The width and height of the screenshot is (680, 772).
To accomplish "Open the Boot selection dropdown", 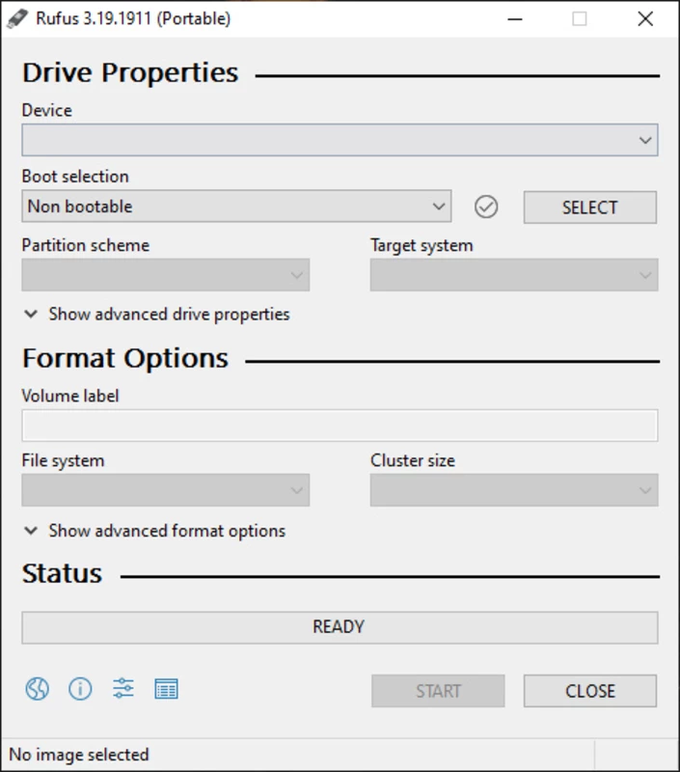I will (x=236, y=207).
